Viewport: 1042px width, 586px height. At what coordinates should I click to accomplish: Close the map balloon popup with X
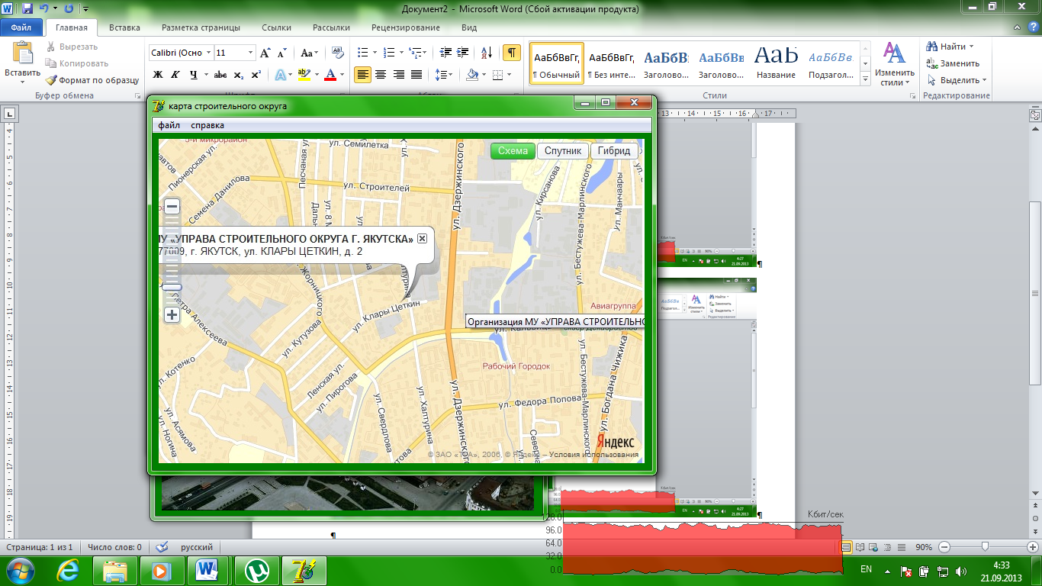coord(422,239)
